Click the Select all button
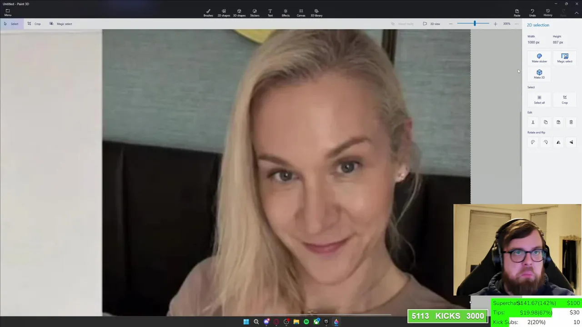 coord(539,99)
